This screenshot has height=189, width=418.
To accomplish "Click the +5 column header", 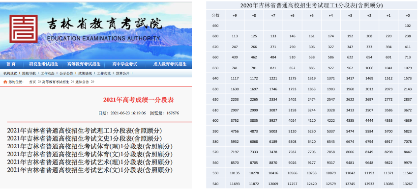I will (311, 15).
